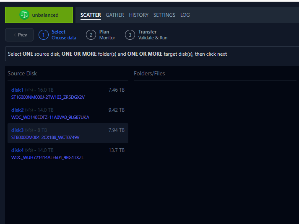Viewport: 299px width, 224px height.
Task: Click the Folders/Files panel header
Action: point(149,73)
